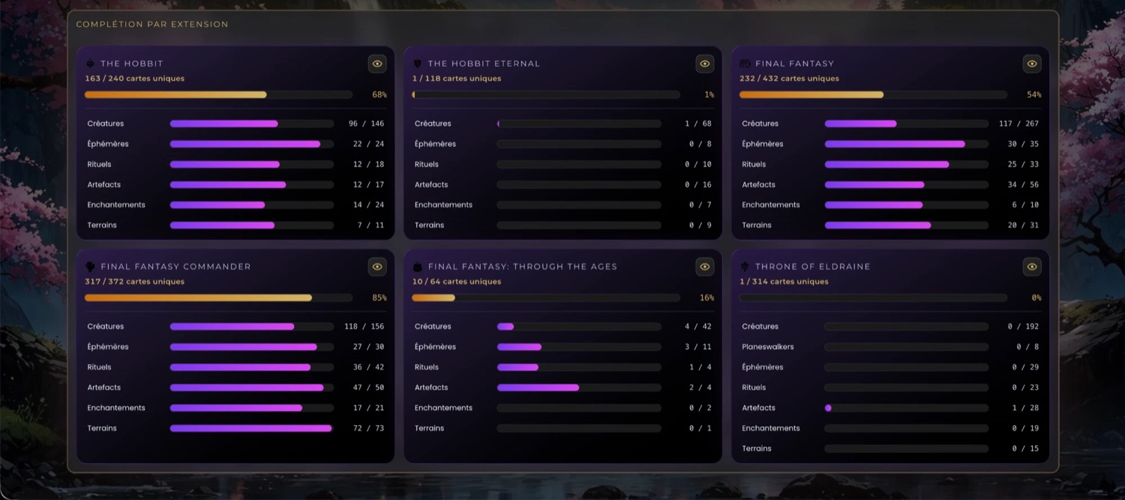Click the '17 / 21' Enchantements count

coord(368,408)
